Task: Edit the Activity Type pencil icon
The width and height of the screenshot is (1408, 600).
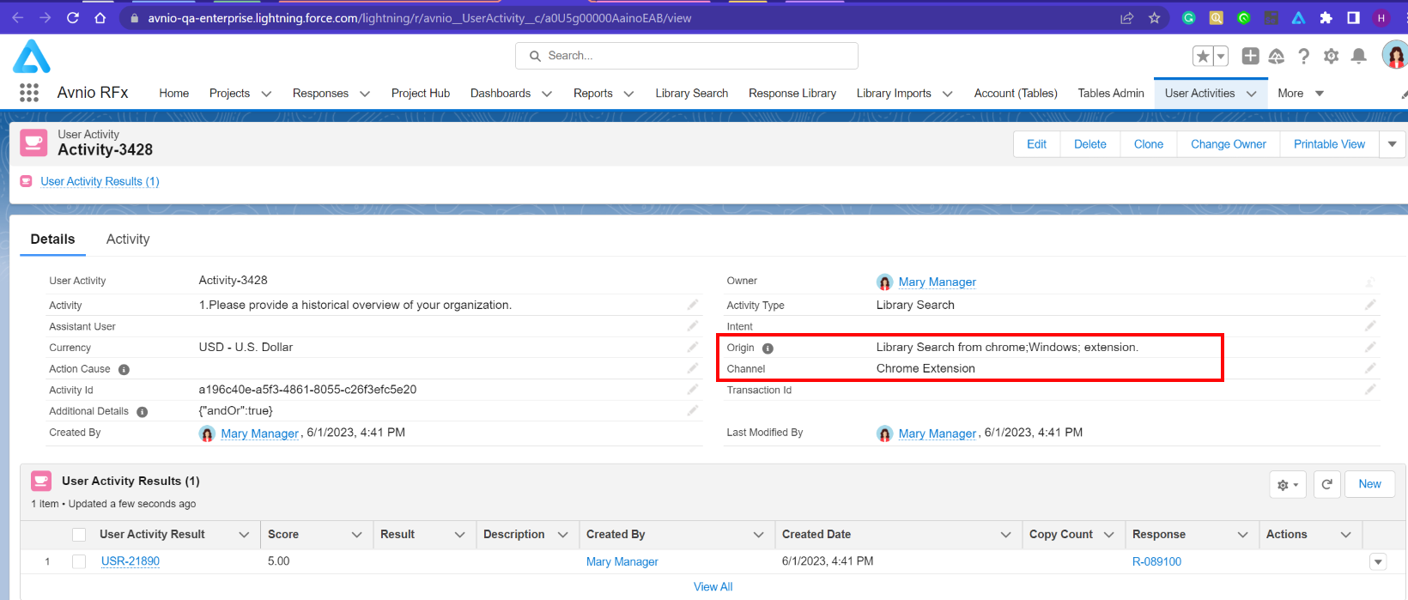Action: pos(1370,305)
